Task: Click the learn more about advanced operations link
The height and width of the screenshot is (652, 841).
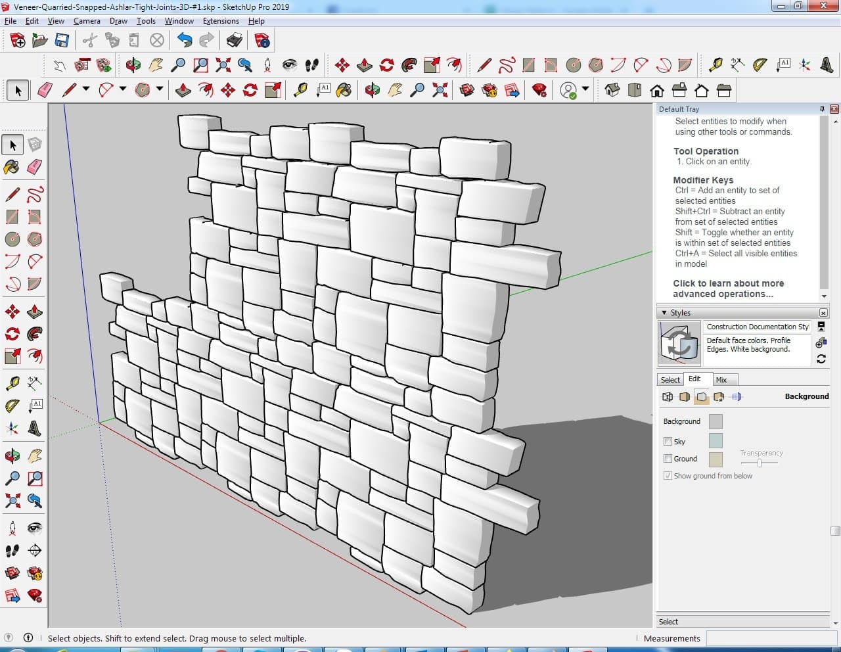Action: click(728, 289)
